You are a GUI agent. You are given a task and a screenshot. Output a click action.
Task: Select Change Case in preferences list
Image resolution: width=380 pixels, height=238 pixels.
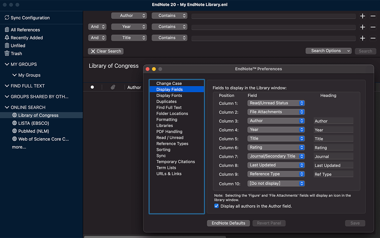pyautogui.click(x=177, y=83)
